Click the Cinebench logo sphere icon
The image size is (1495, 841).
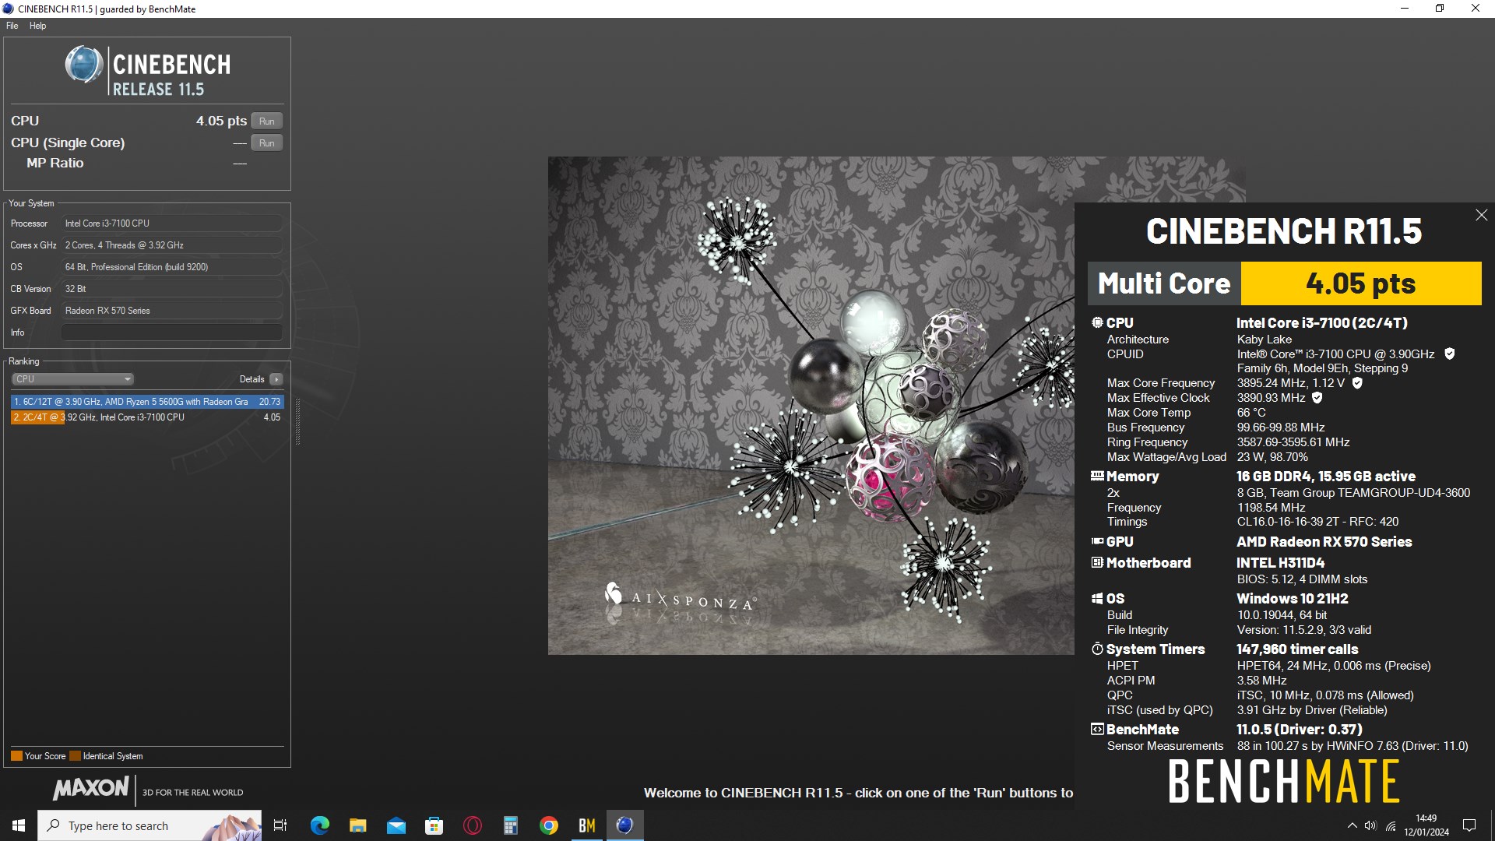[x=83, y=65]
